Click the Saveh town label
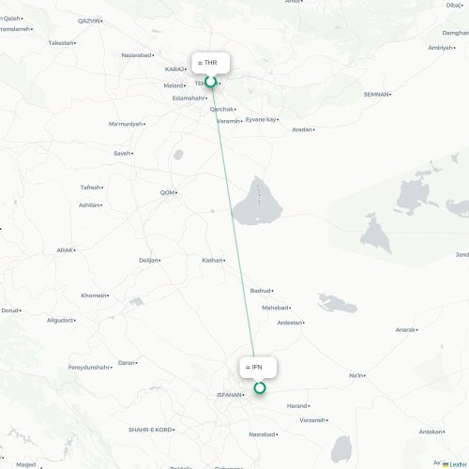The height and width of the screenshot is (469, 469). point(122,153)
